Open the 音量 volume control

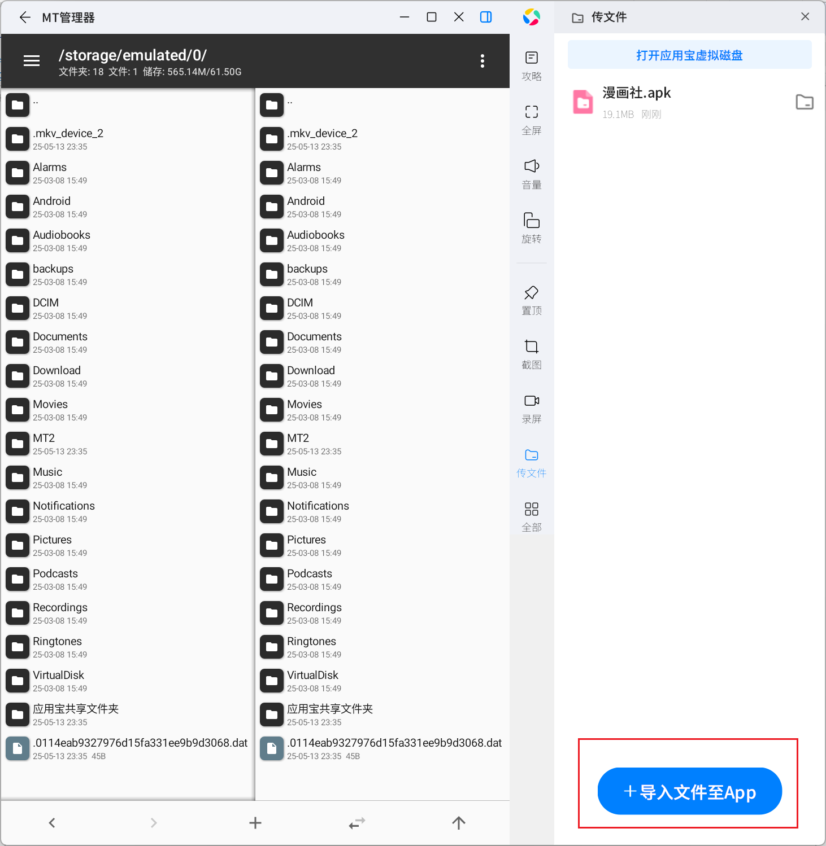point(532,174)
